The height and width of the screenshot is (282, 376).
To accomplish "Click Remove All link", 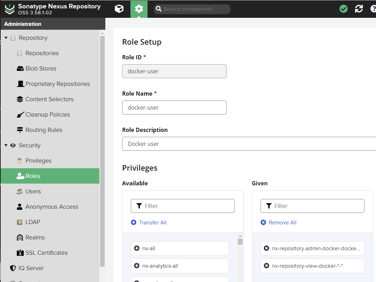I will click(282, 223).
